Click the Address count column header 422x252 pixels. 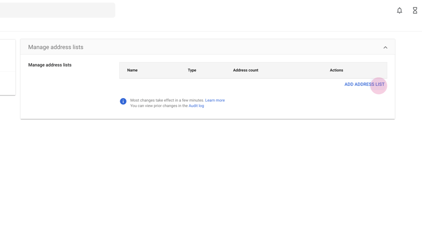click(x=246, y=70)
